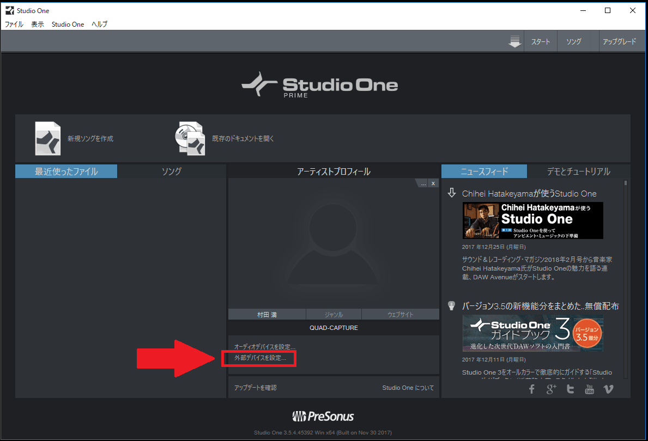Click date text 2017 年12月11日 (月曜日)

(494, 360)
